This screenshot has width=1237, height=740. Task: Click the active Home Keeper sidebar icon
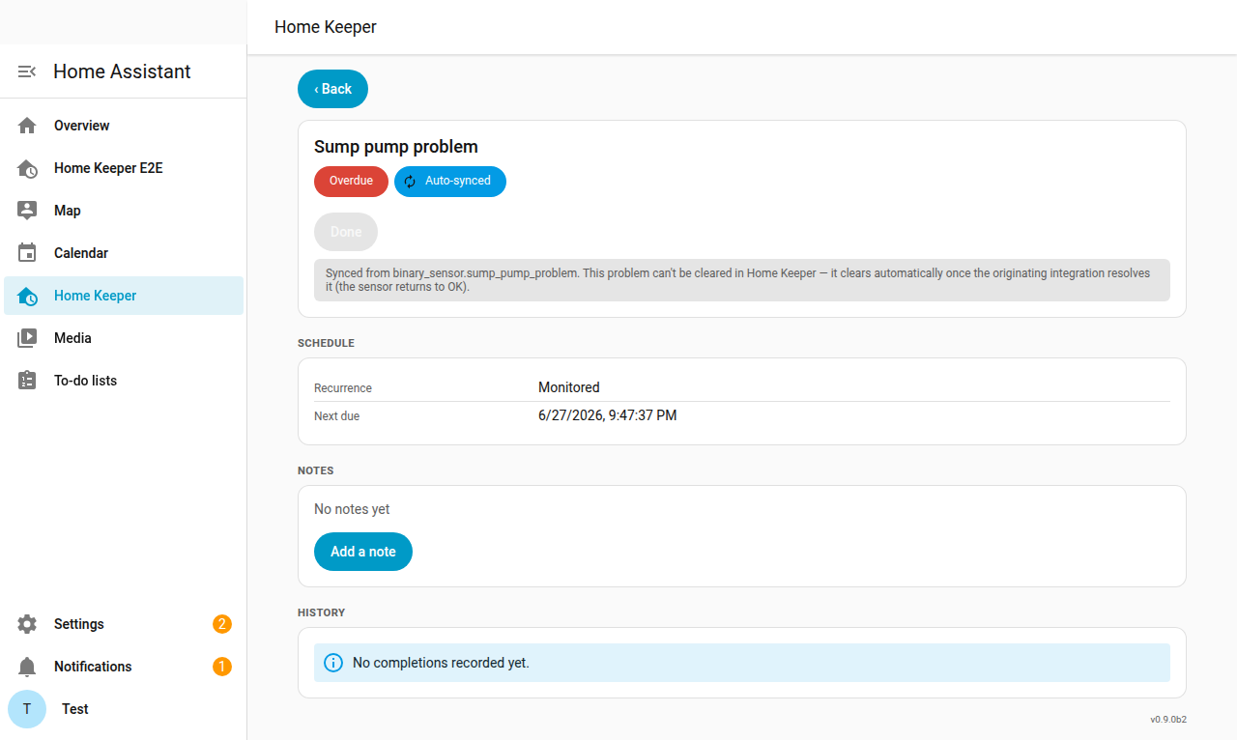coord(27,296)
